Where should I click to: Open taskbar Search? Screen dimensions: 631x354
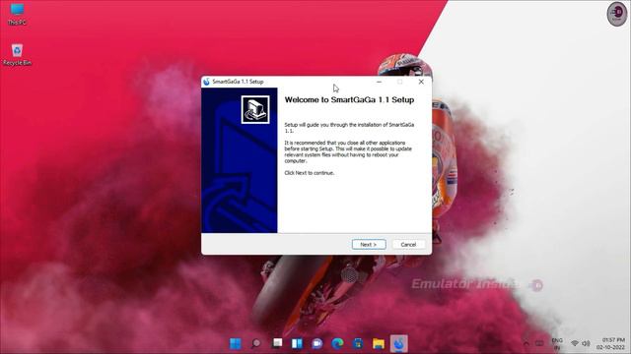point(255,343)
